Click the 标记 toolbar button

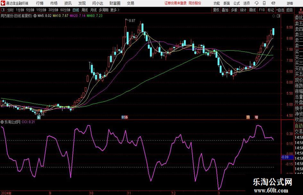point(271,10)
